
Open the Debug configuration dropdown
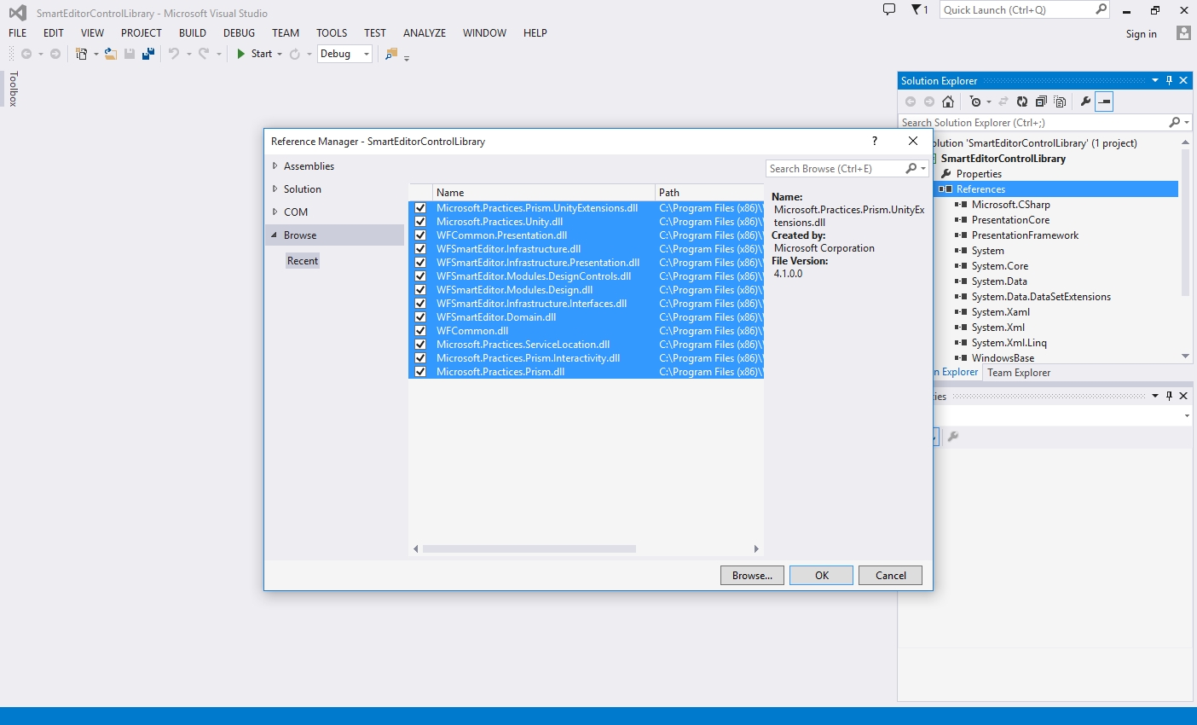coord(367,54)
